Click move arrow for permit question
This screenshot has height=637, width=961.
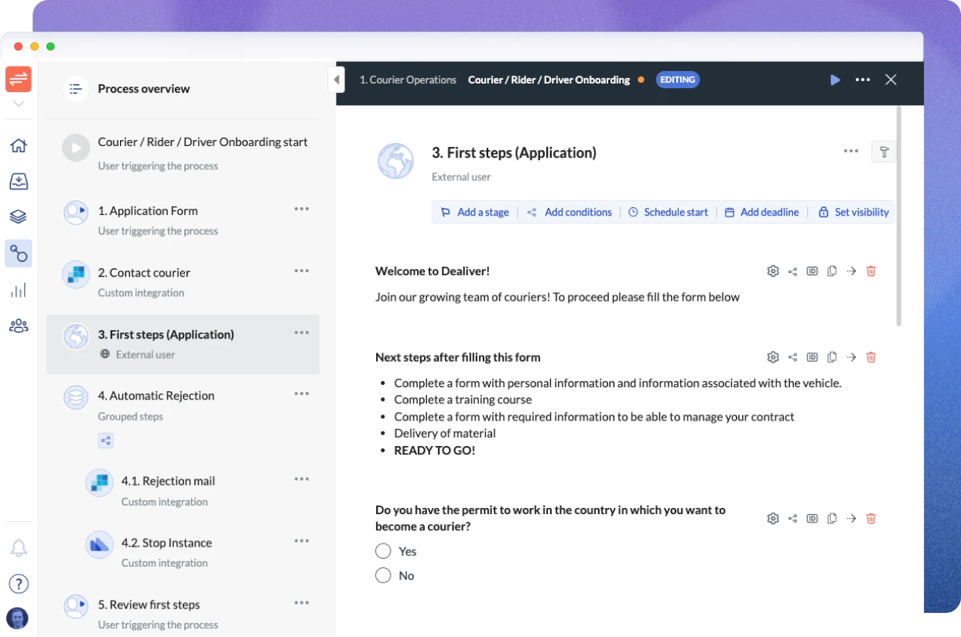coord(851,519)
